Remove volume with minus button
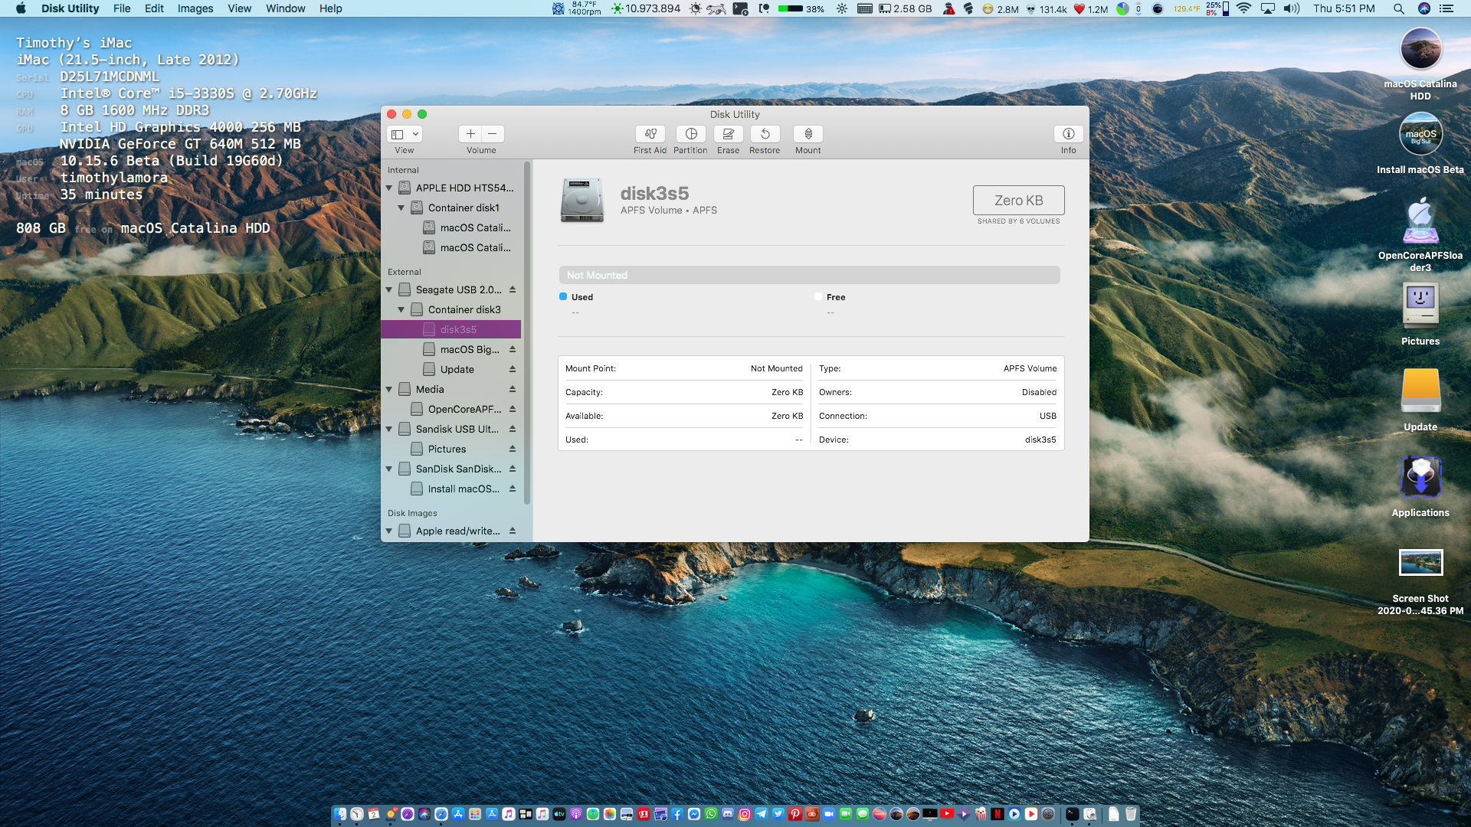 coord(493,134)
